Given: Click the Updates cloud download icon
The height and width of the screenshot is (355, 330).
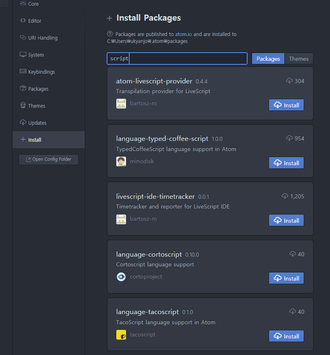Looking at the screenshot, I should pos(23,122).
